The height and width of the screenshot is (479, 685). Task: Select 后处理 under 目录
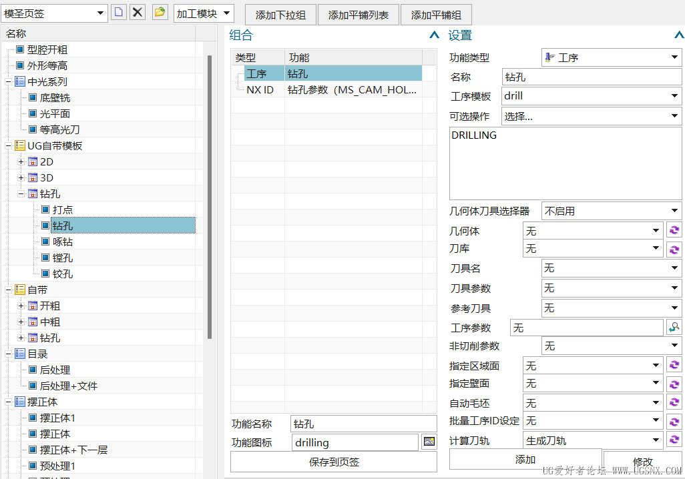tap(56, 370)
